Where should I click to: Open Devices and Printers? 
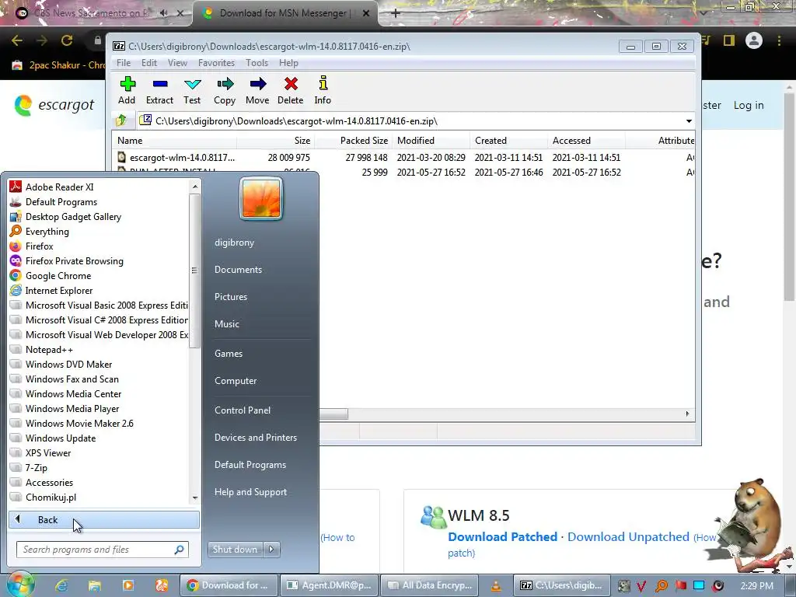[255, 438]
